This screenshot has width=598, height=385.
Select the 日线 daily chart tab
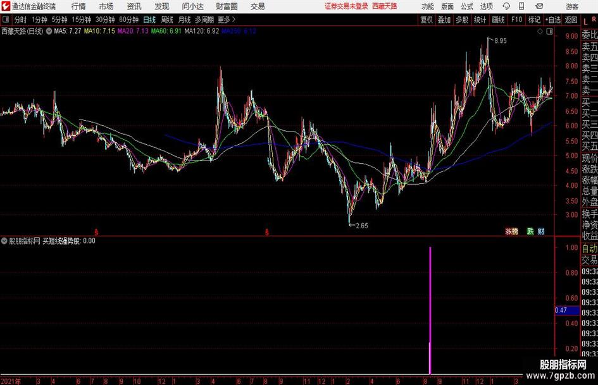tap(149, 20)
